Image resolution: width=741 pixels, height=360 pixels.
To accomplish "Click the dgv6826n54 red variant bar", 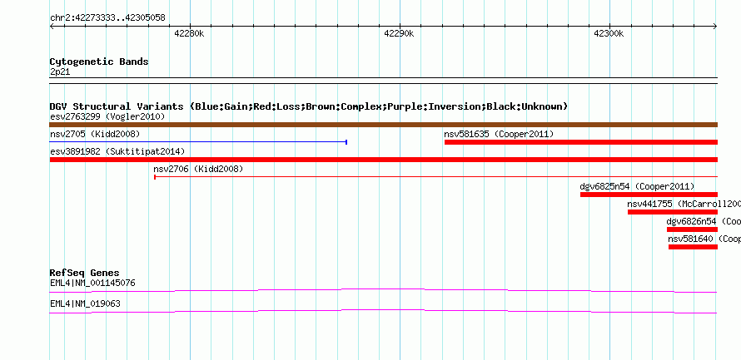I will (x=692, y=229).
